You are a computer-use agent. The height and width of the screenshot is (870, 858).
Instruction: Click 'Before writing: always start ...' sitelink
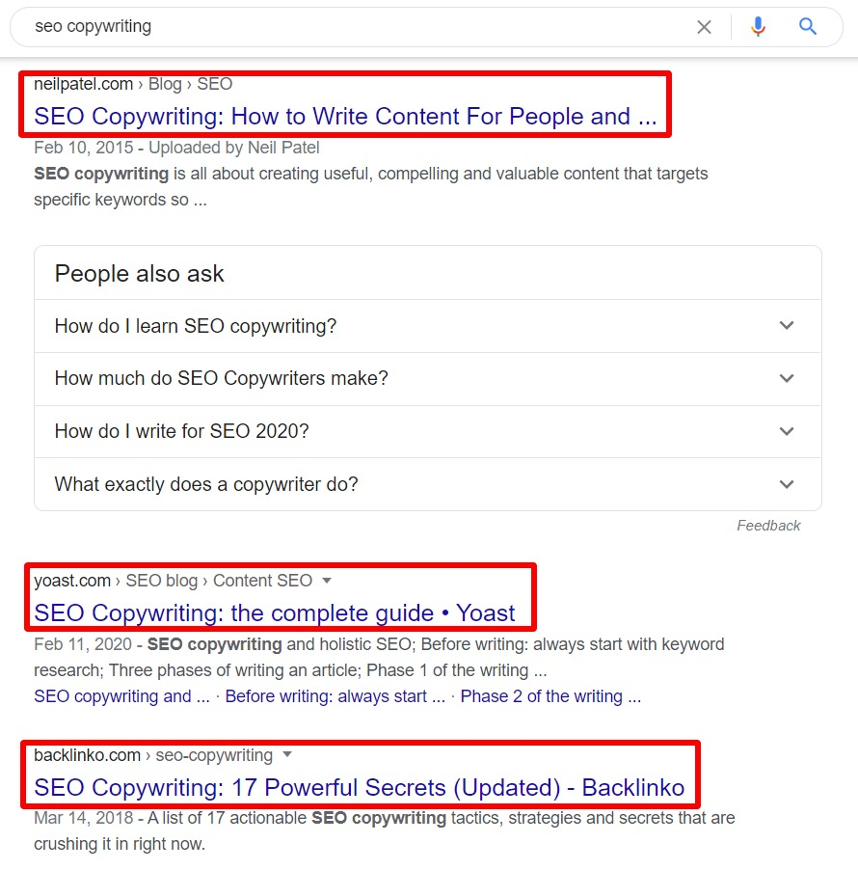tap(335, 696)
